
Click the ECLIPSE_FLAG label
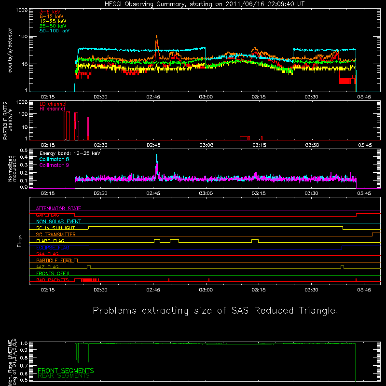point(53,248)
